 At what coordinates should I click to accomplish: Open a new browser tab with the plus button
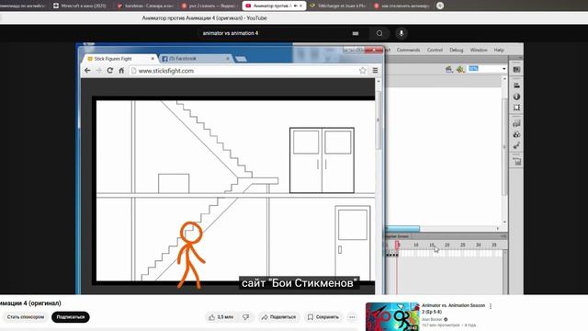tap(440, 6)
